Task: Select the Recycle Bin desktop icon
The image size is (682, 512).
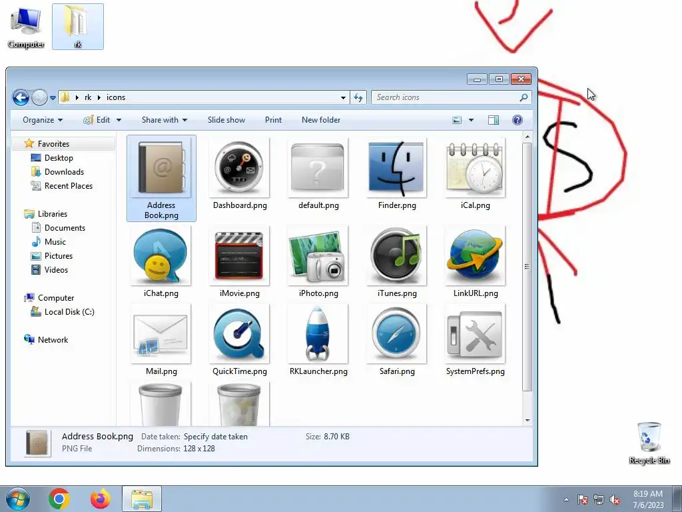Action: (649, 443)
